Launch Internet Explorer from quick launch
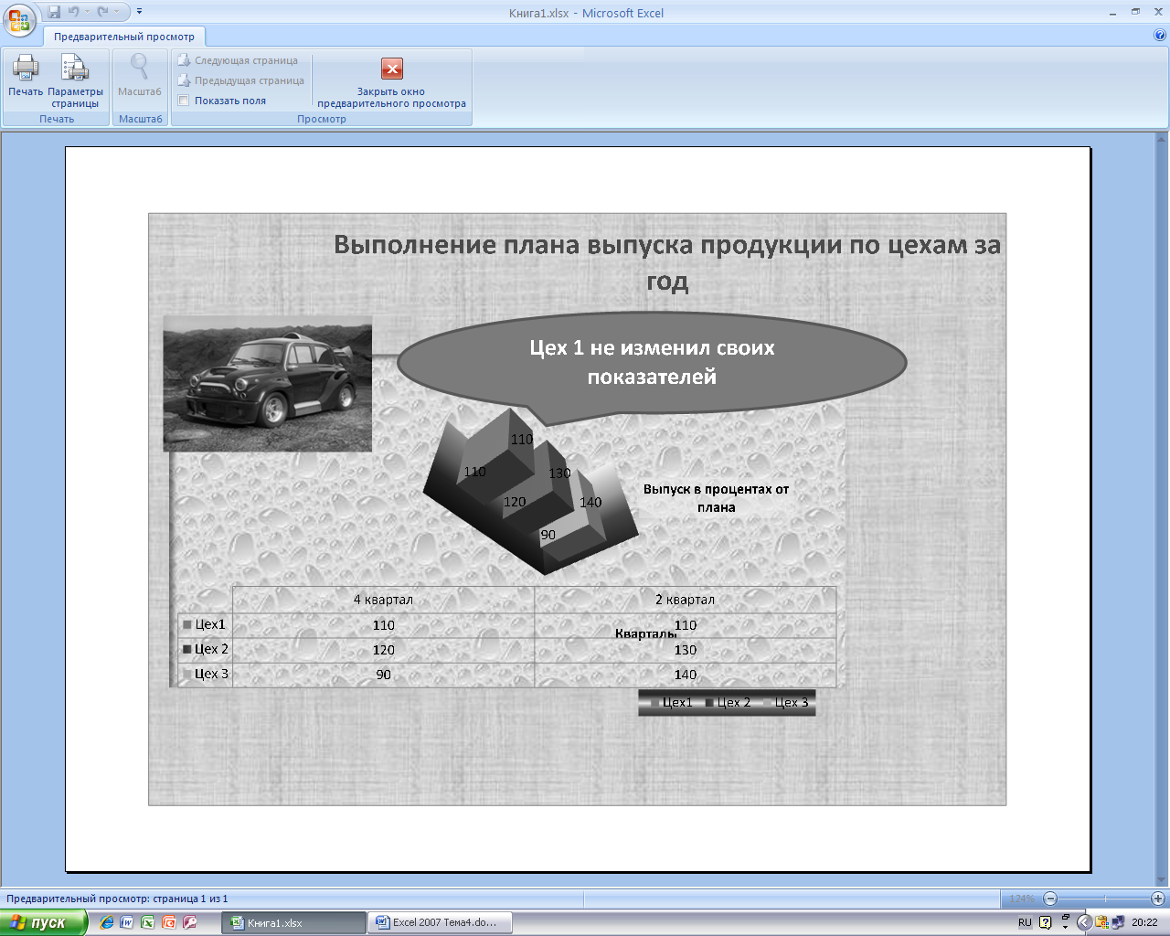 click(107, 922)
